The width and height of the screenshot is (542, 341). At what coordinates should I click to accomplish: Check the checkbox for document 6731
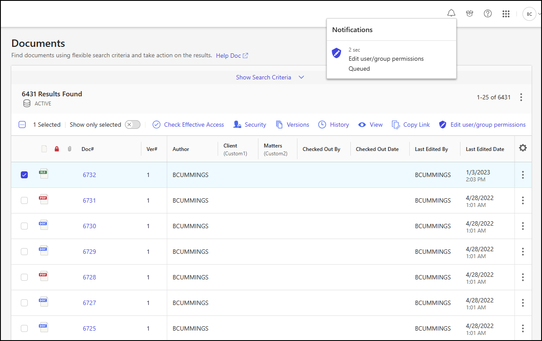pyautogui.click(x=24, y=200)
